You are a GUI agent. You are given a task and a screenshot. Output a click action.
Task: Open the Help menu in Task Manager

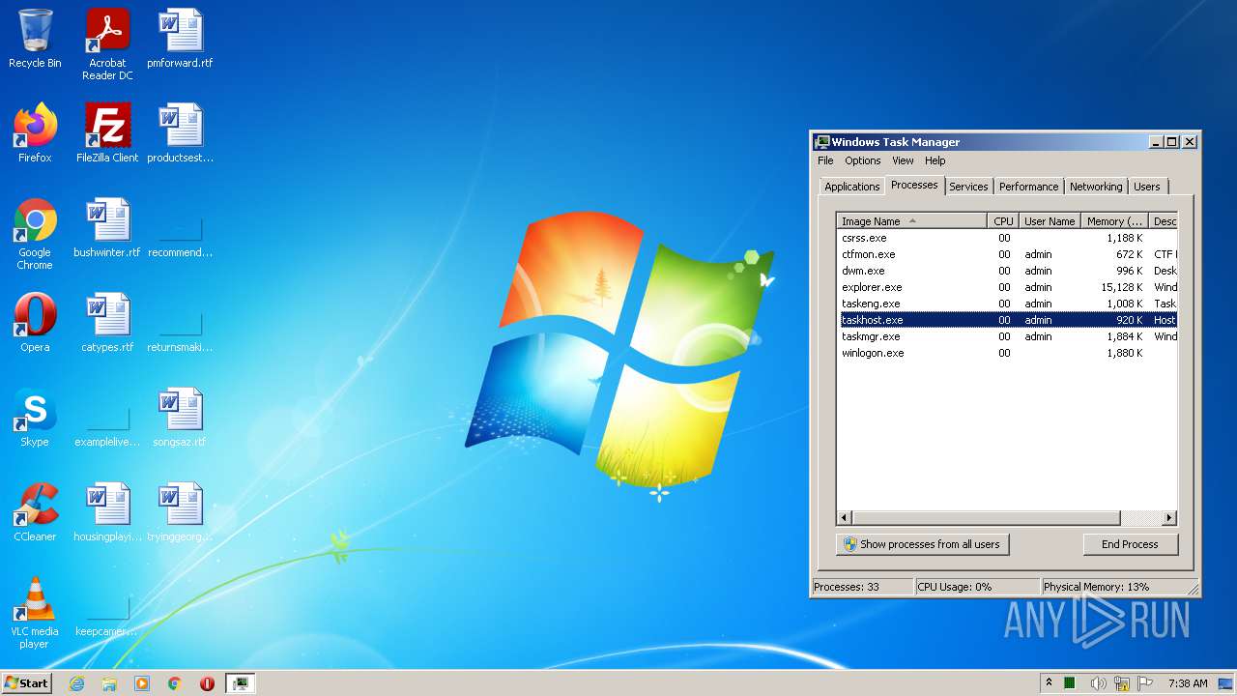tap(935, 160)
